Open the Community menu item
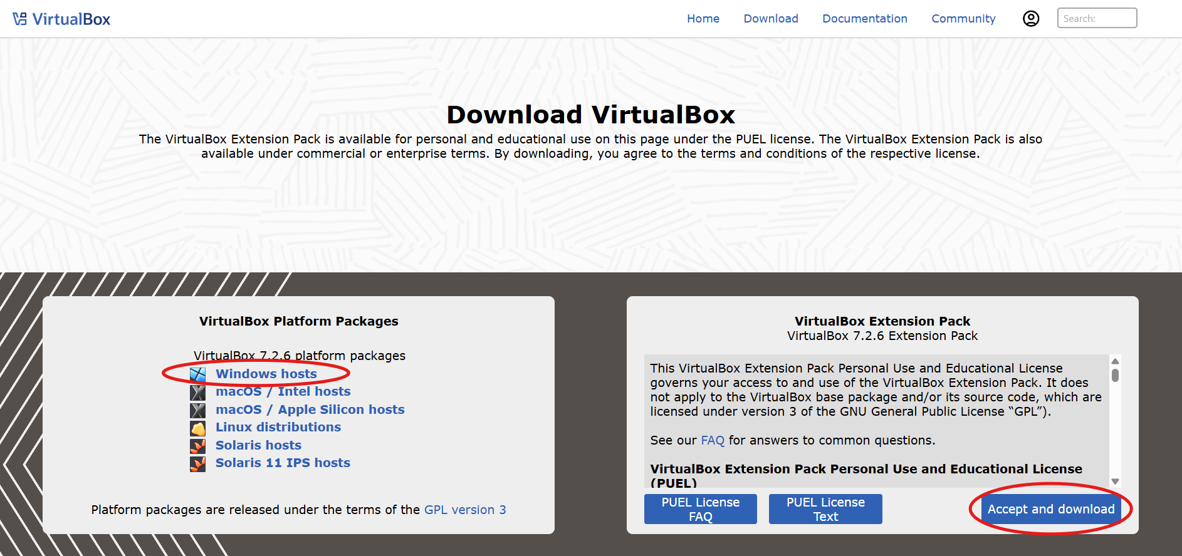The image size is (1182, 556). [963, 19]
